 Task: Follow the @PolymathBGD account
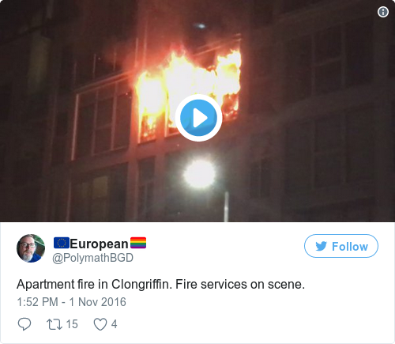point(341,246)
